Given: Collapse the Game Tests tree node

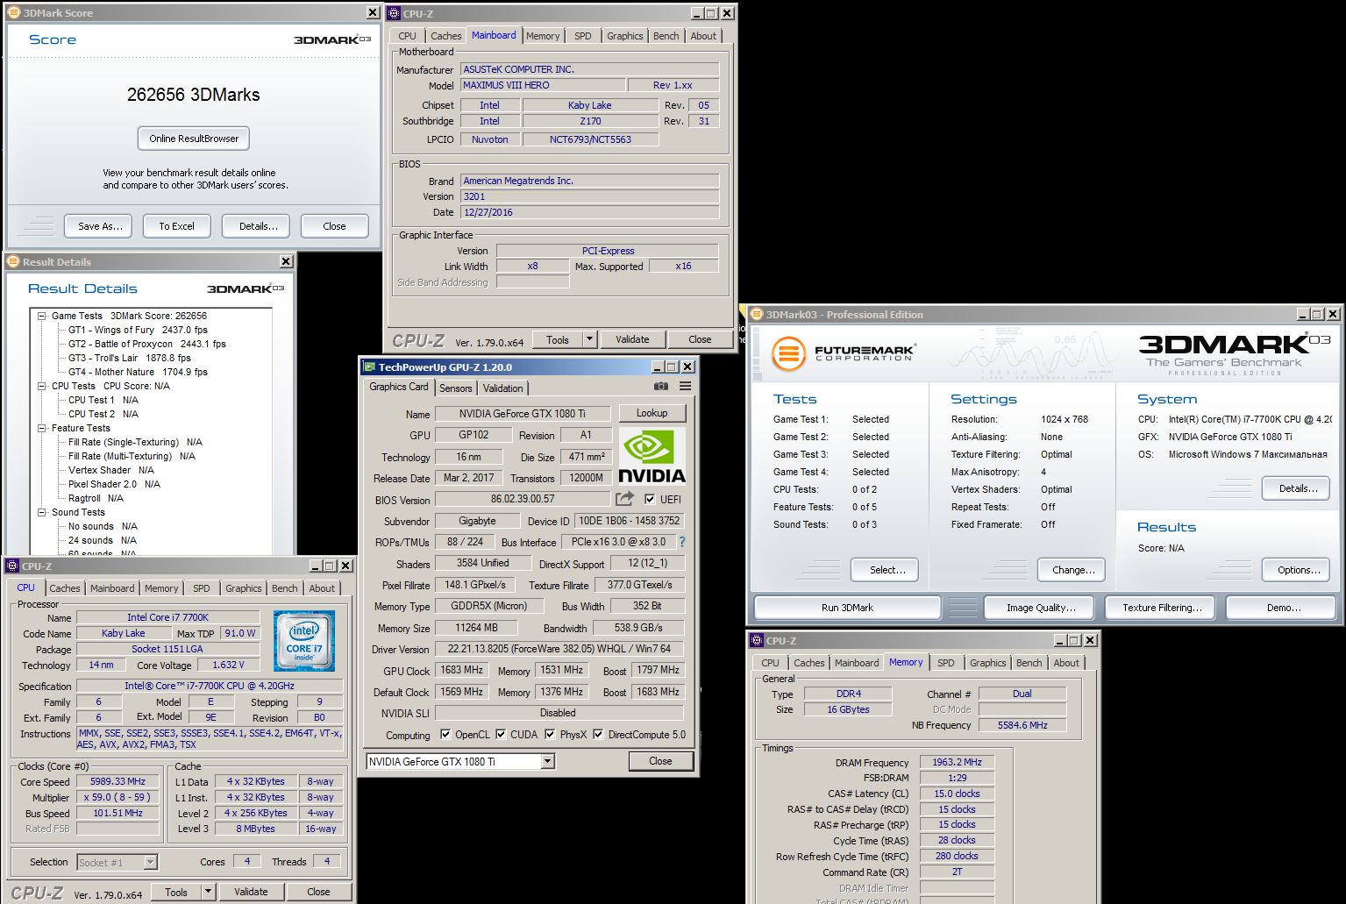Looking at the screenshot, I should click(42, 316).
